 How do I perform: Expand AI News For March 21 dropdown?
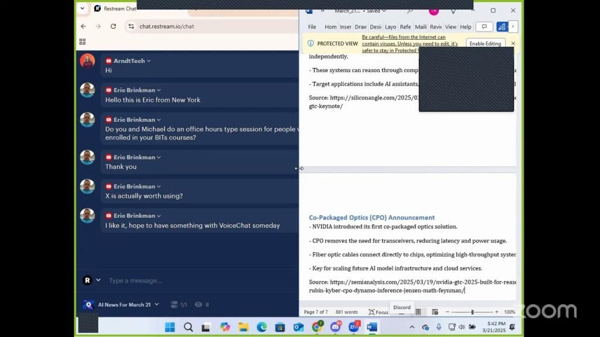click(x=157, y=305)
